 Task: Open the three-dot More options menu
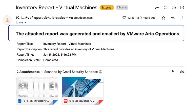[x=182, y=18]
